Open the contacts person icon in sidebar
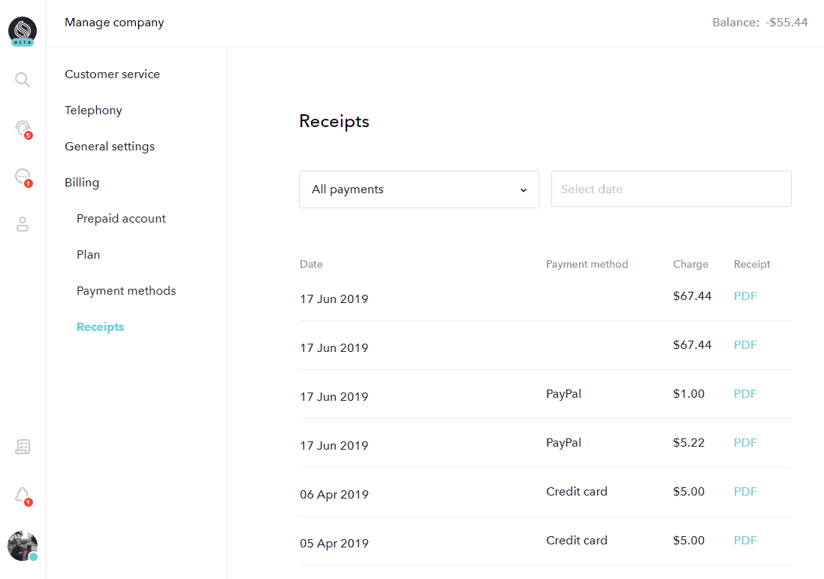 click(x=23, y=225)
